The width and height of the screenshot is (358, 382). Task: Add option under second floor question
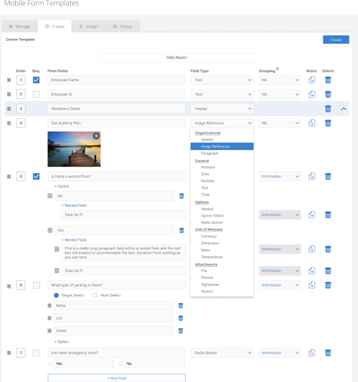point(62,186)
